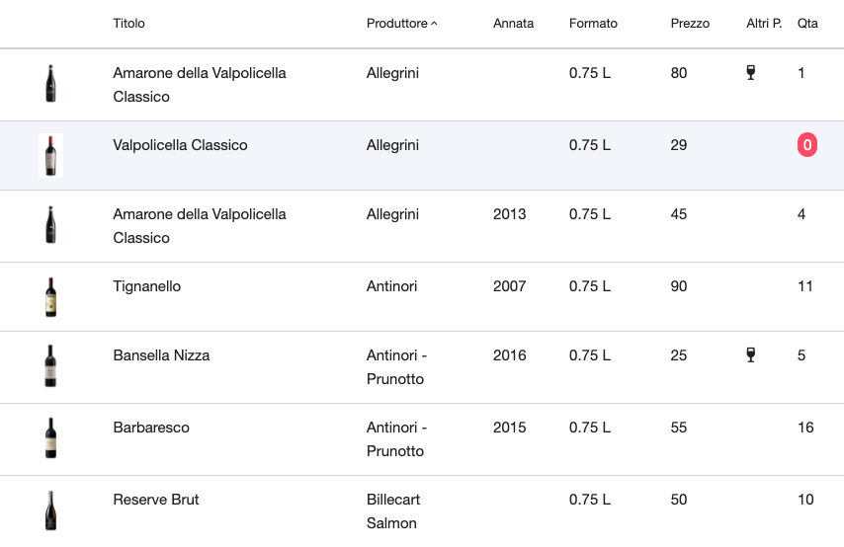Select the Valpolicella Classico title

tap(180, 145)
